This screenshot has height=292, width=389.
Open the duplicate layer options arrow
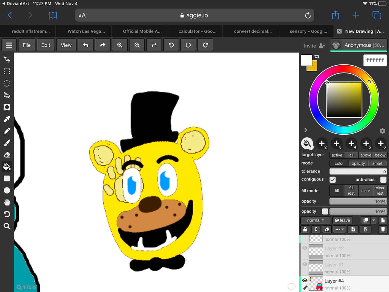tap(374, 220)
